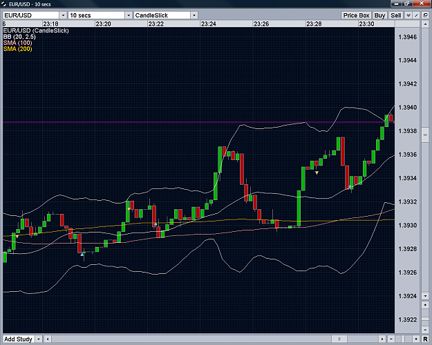Minimize the EUR/USD chart window
The height and width of the screenshot is (345, 432).
pos(397,3)
